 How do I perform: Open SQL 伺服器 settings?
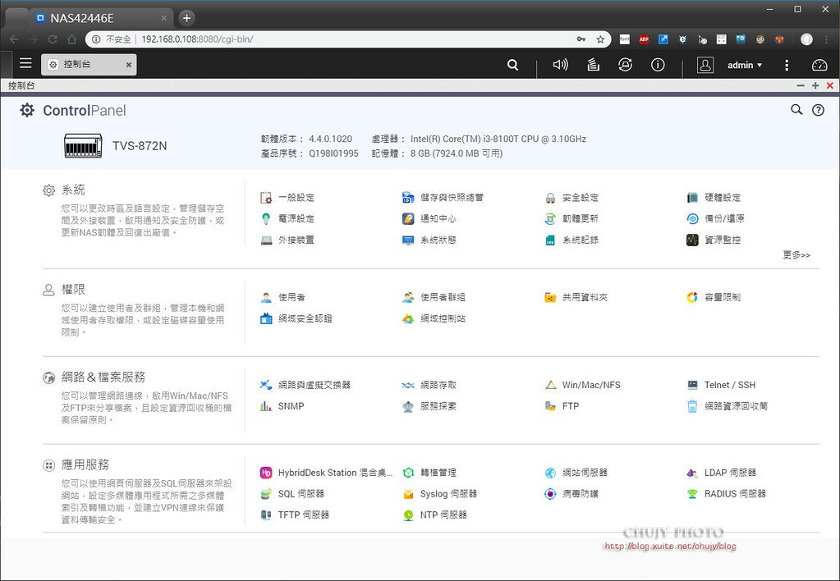pyautogui.click(x=292, y=494)
